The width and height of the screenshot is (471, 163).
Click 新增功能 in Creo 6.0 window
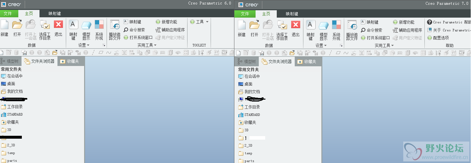coord(166,22)
